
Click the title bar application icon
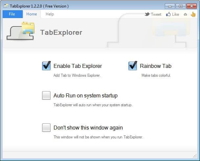(x=5, y=6)
